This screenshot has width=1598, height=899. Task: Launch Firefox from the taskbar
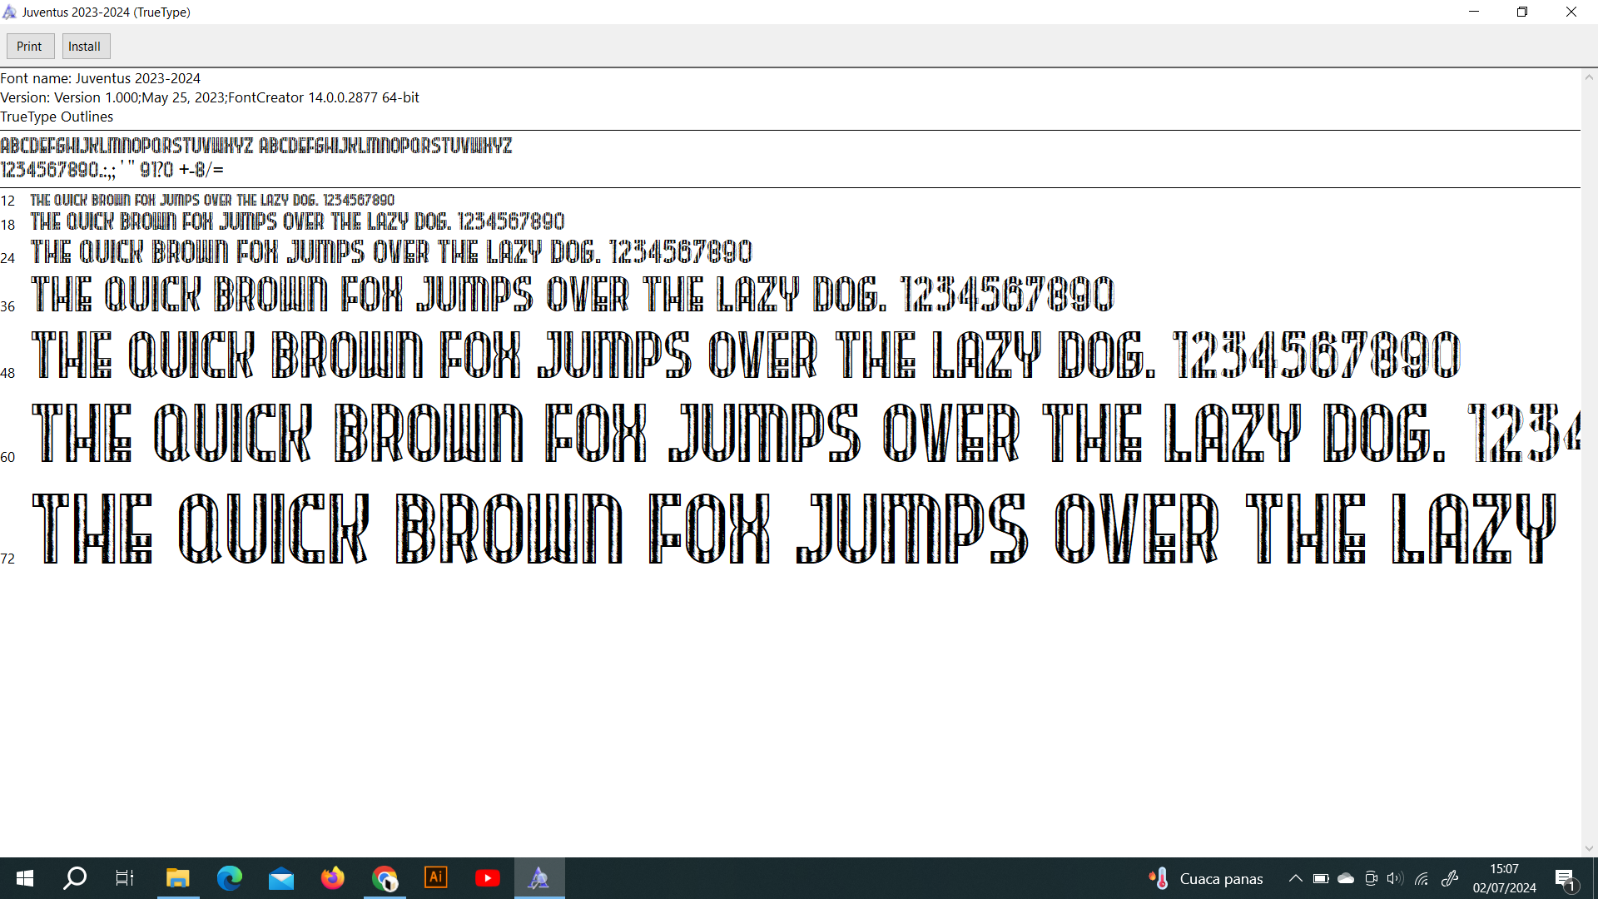pyautogui.click(x=333, y=878)
